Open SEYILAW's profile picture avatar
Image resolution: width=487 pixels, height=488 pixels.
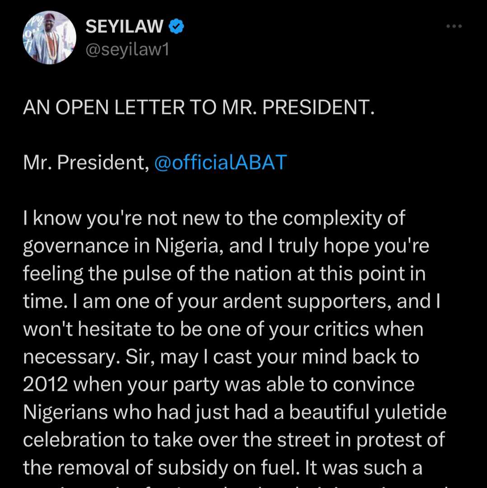[x=49, y=38]
